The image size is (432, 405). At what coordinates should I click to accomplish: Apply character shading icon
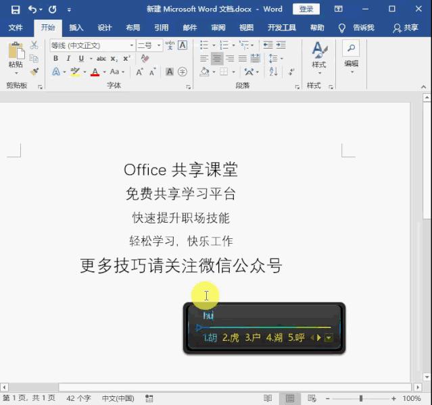170,72
